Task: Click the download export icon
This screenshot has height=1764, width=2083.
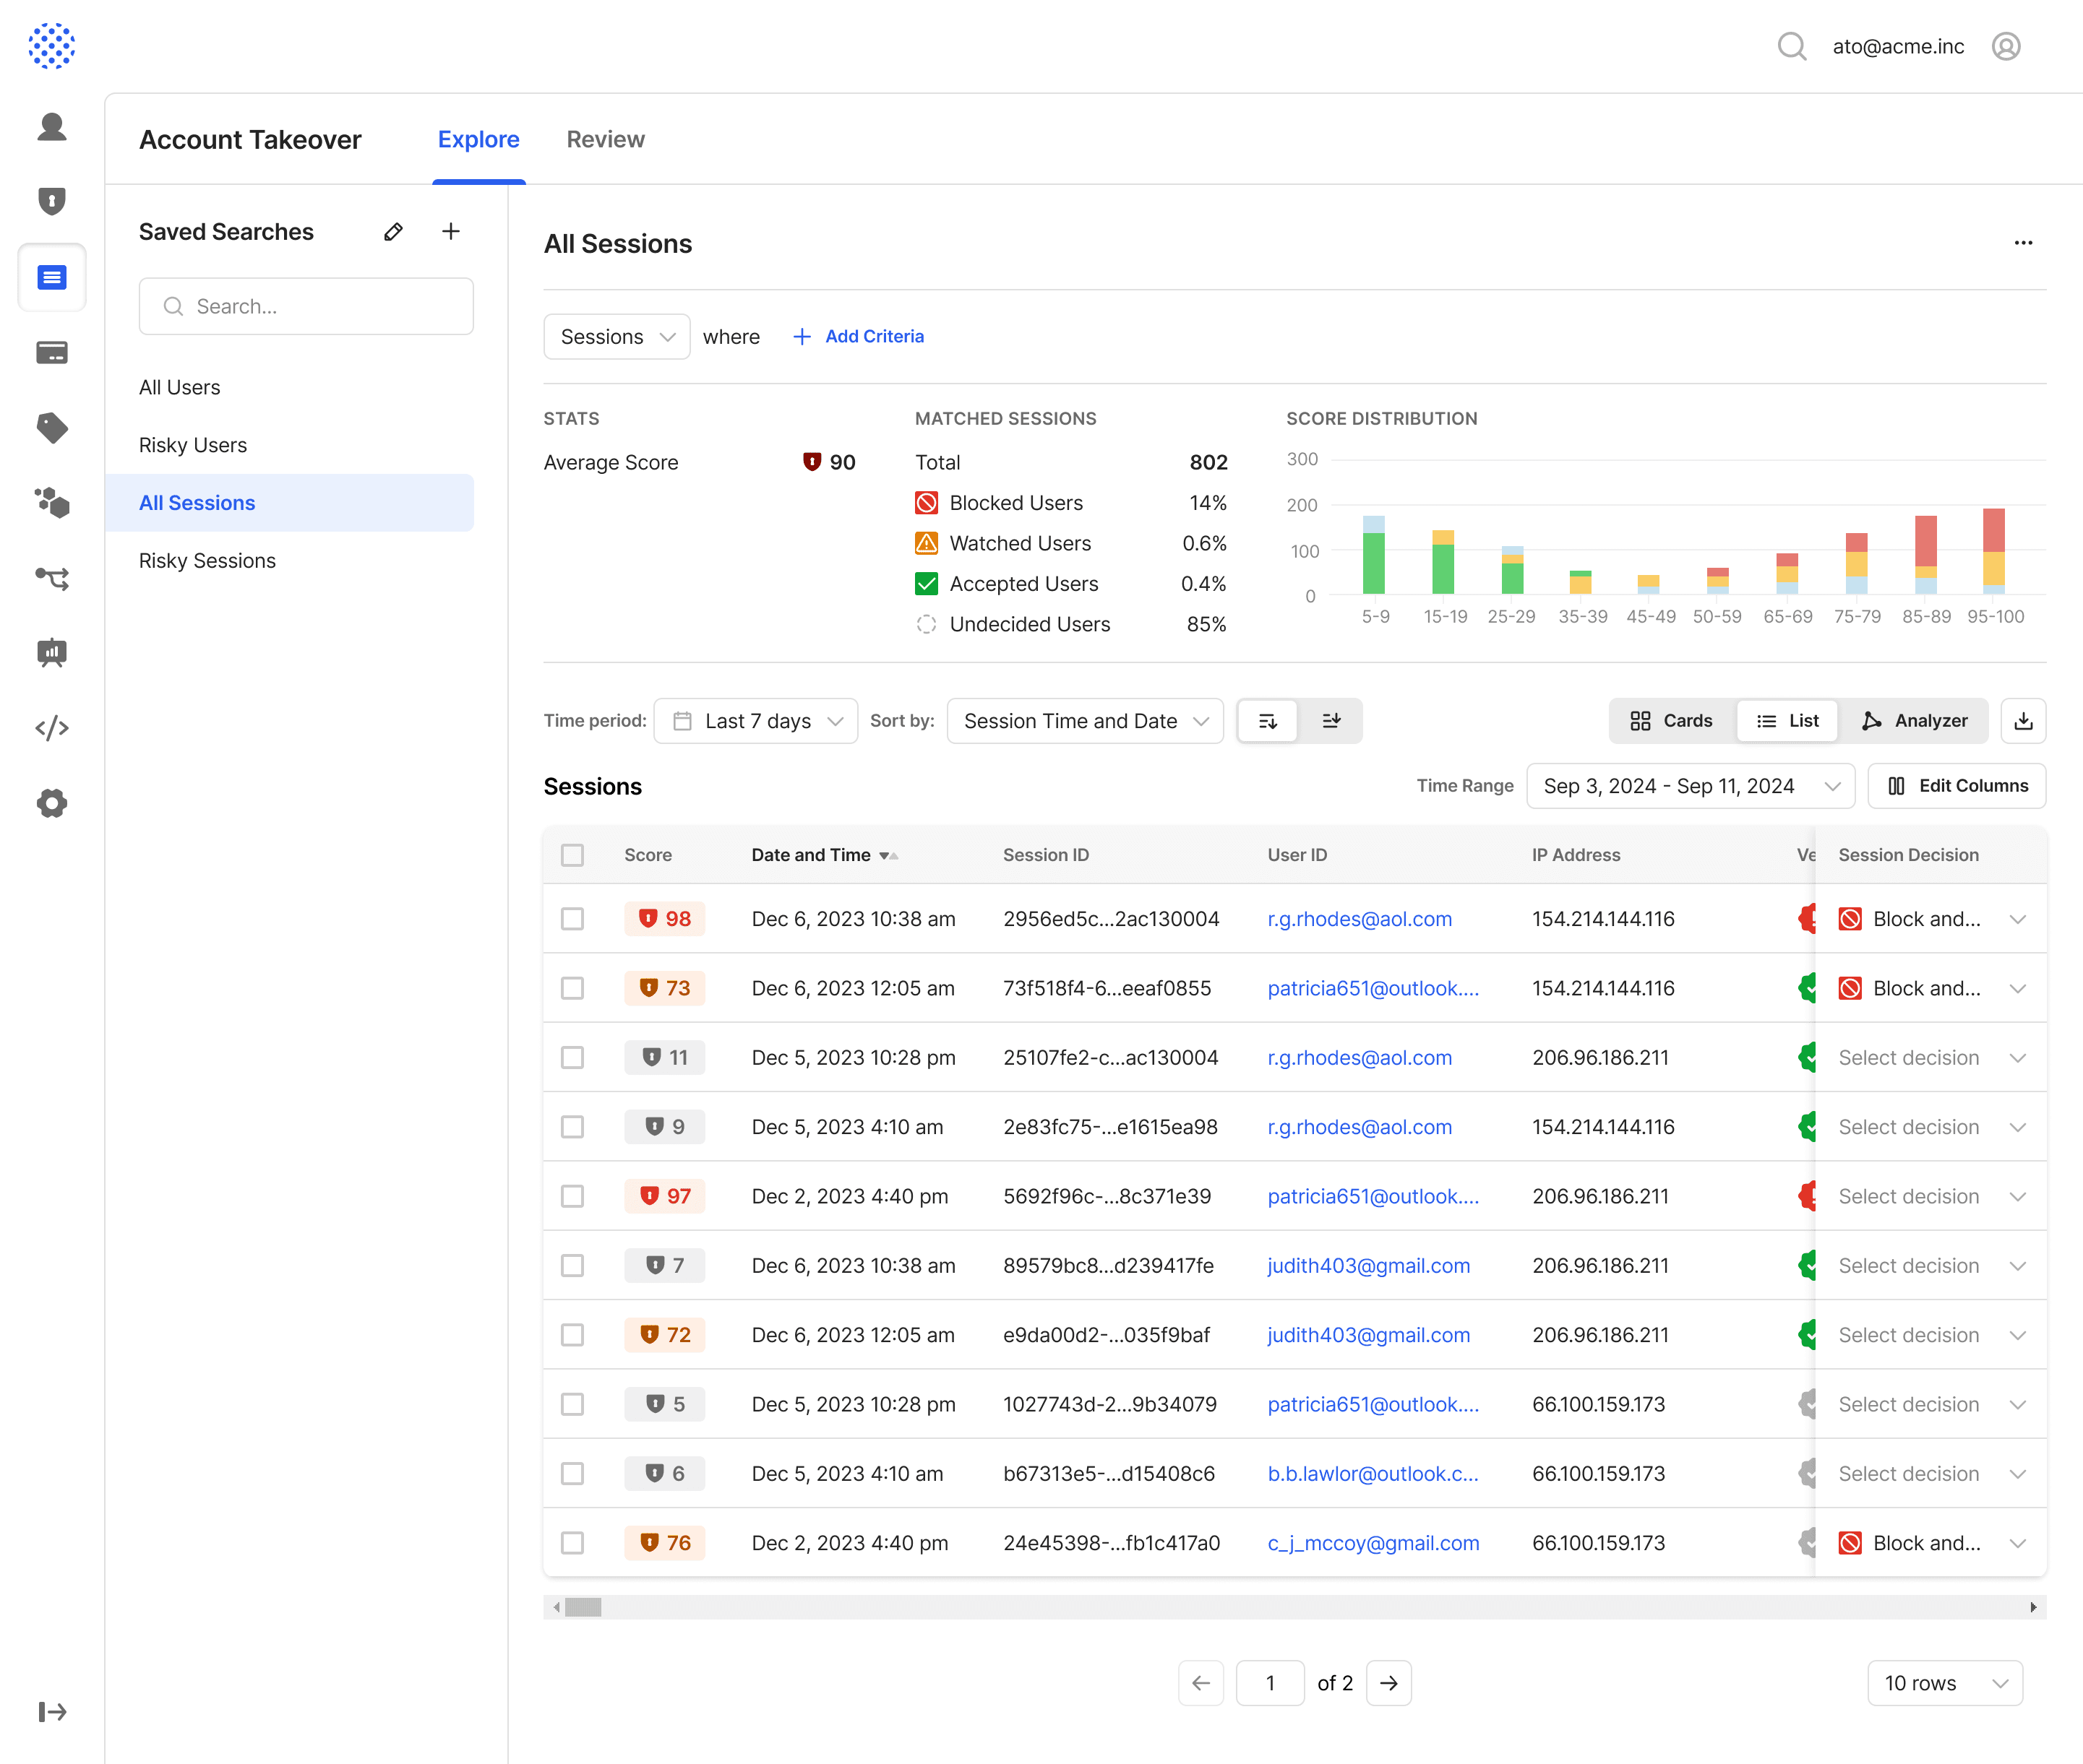Action: pos(2022,721)
